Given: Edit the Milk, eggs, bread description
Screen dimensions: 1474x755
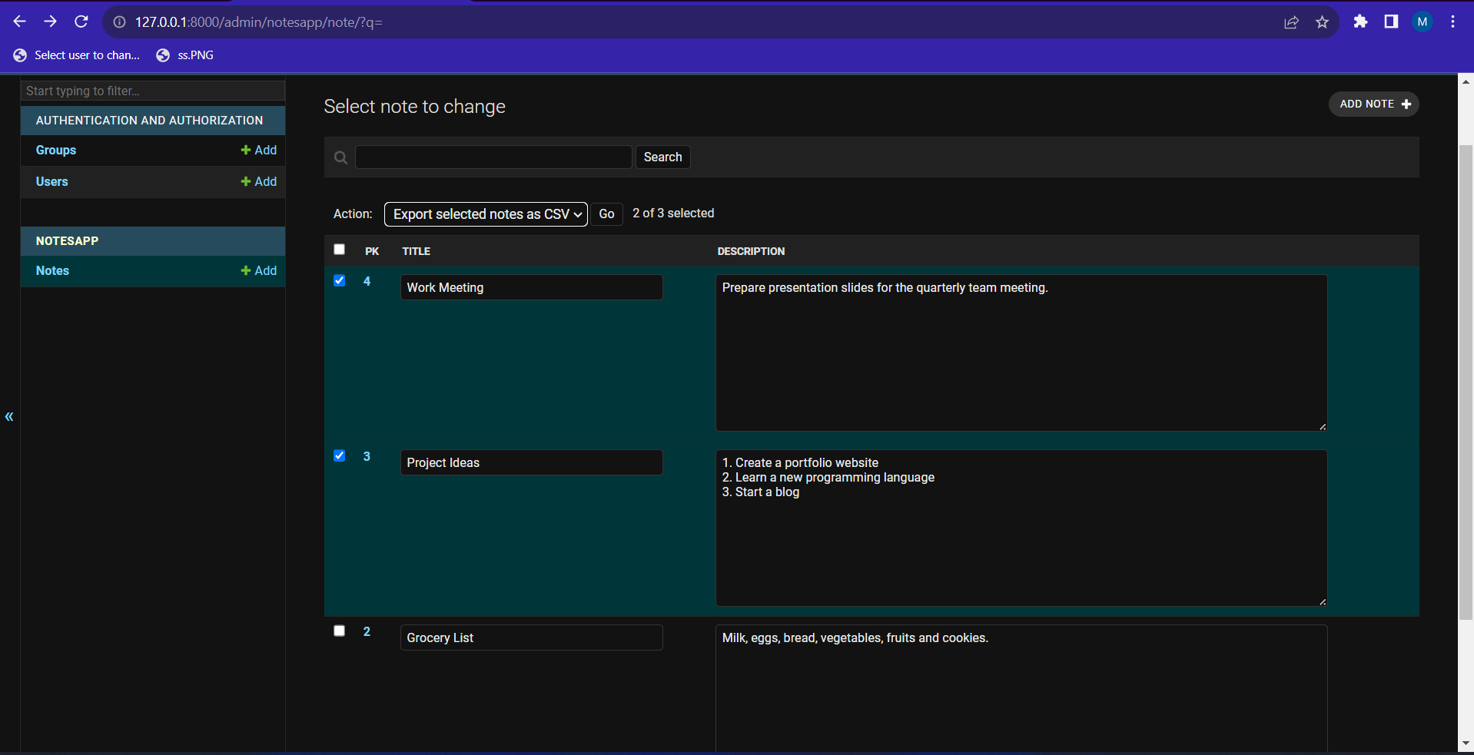Looking at the screenshot, I should click(x=1021, y=689).
